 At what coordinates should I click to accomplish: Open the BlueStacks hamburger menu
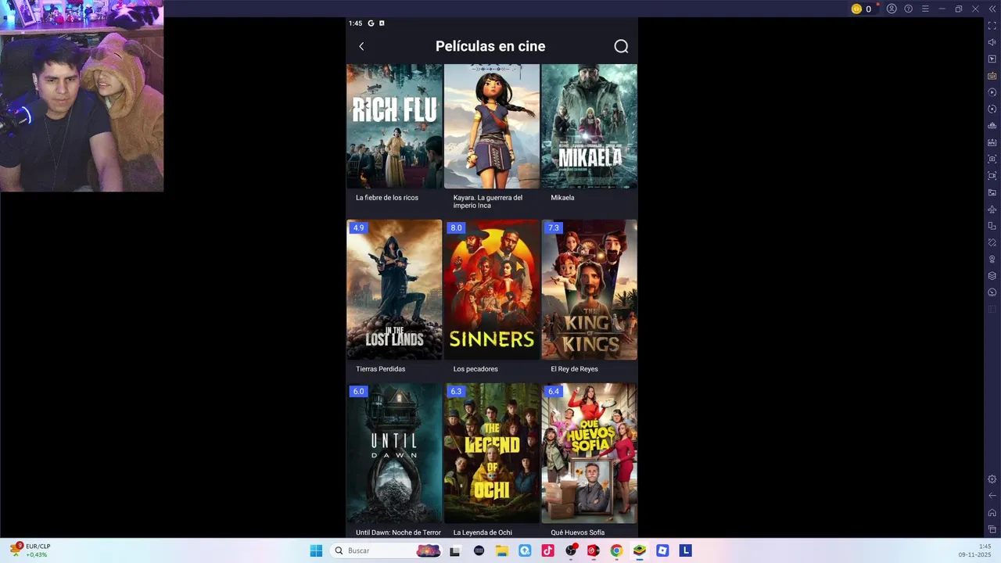point(925,9)
